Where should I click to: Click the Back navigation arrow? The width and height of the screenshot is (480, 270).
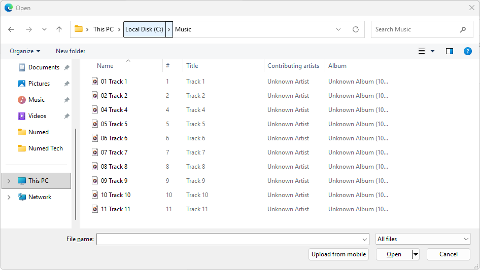(x=11, y=29)
